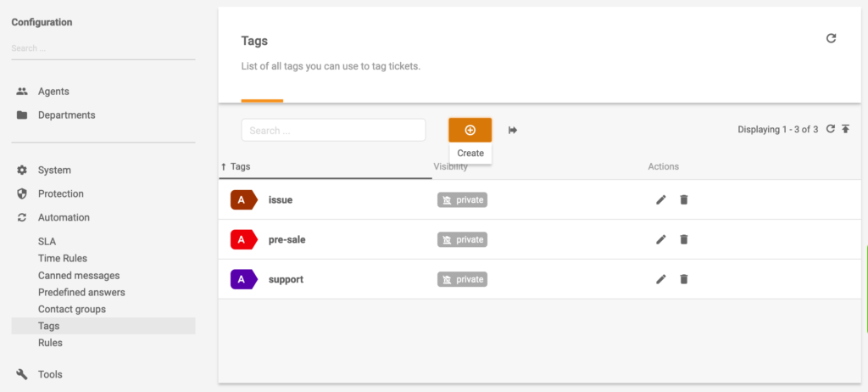Click the export arrow icon beside Create
This screenshot has width=868, height=392.
click(513, 130)
